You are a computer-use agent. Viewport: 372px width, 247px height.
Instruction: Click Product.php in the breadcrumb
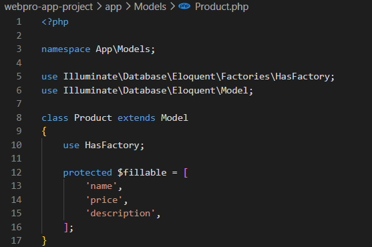point(222,7)
